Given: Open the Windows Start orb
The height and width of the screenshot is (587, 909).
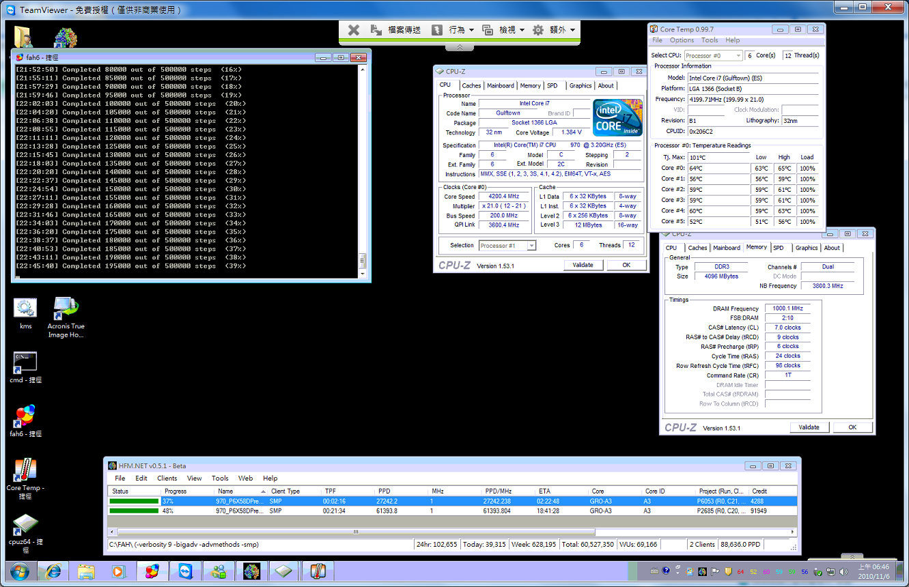Looking at the screenshot, I should pos(19,571).
